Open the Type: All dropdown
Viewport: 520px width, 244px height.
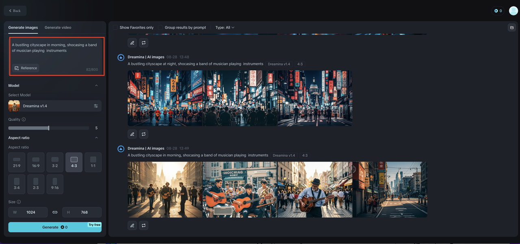(225, 28)
